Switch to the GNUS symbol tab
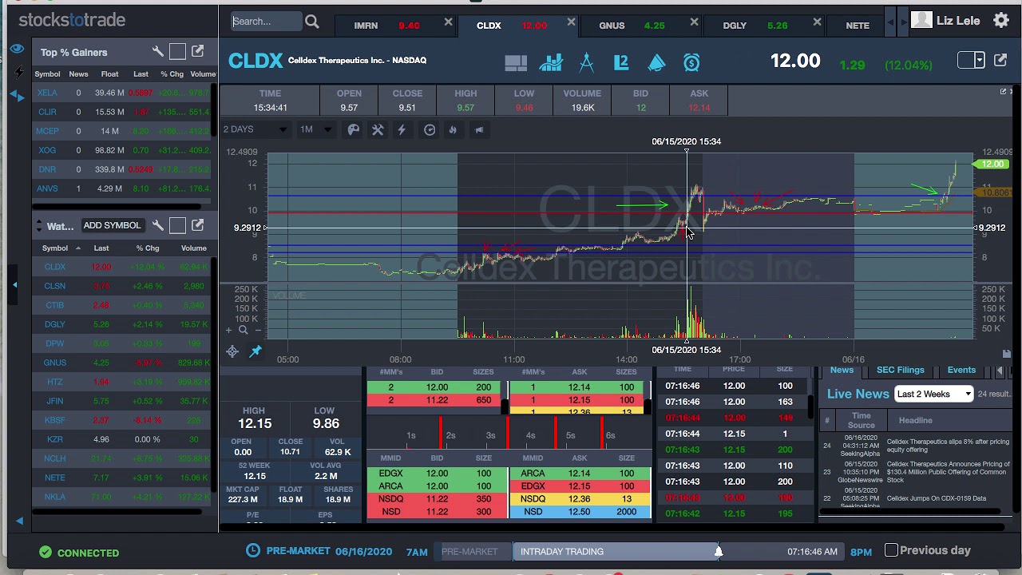1022x575 pixels. tap(612, 26)
